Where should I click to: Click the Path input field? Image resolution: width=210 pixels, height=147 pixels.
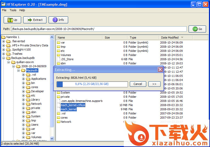click(x=99, y=29)
